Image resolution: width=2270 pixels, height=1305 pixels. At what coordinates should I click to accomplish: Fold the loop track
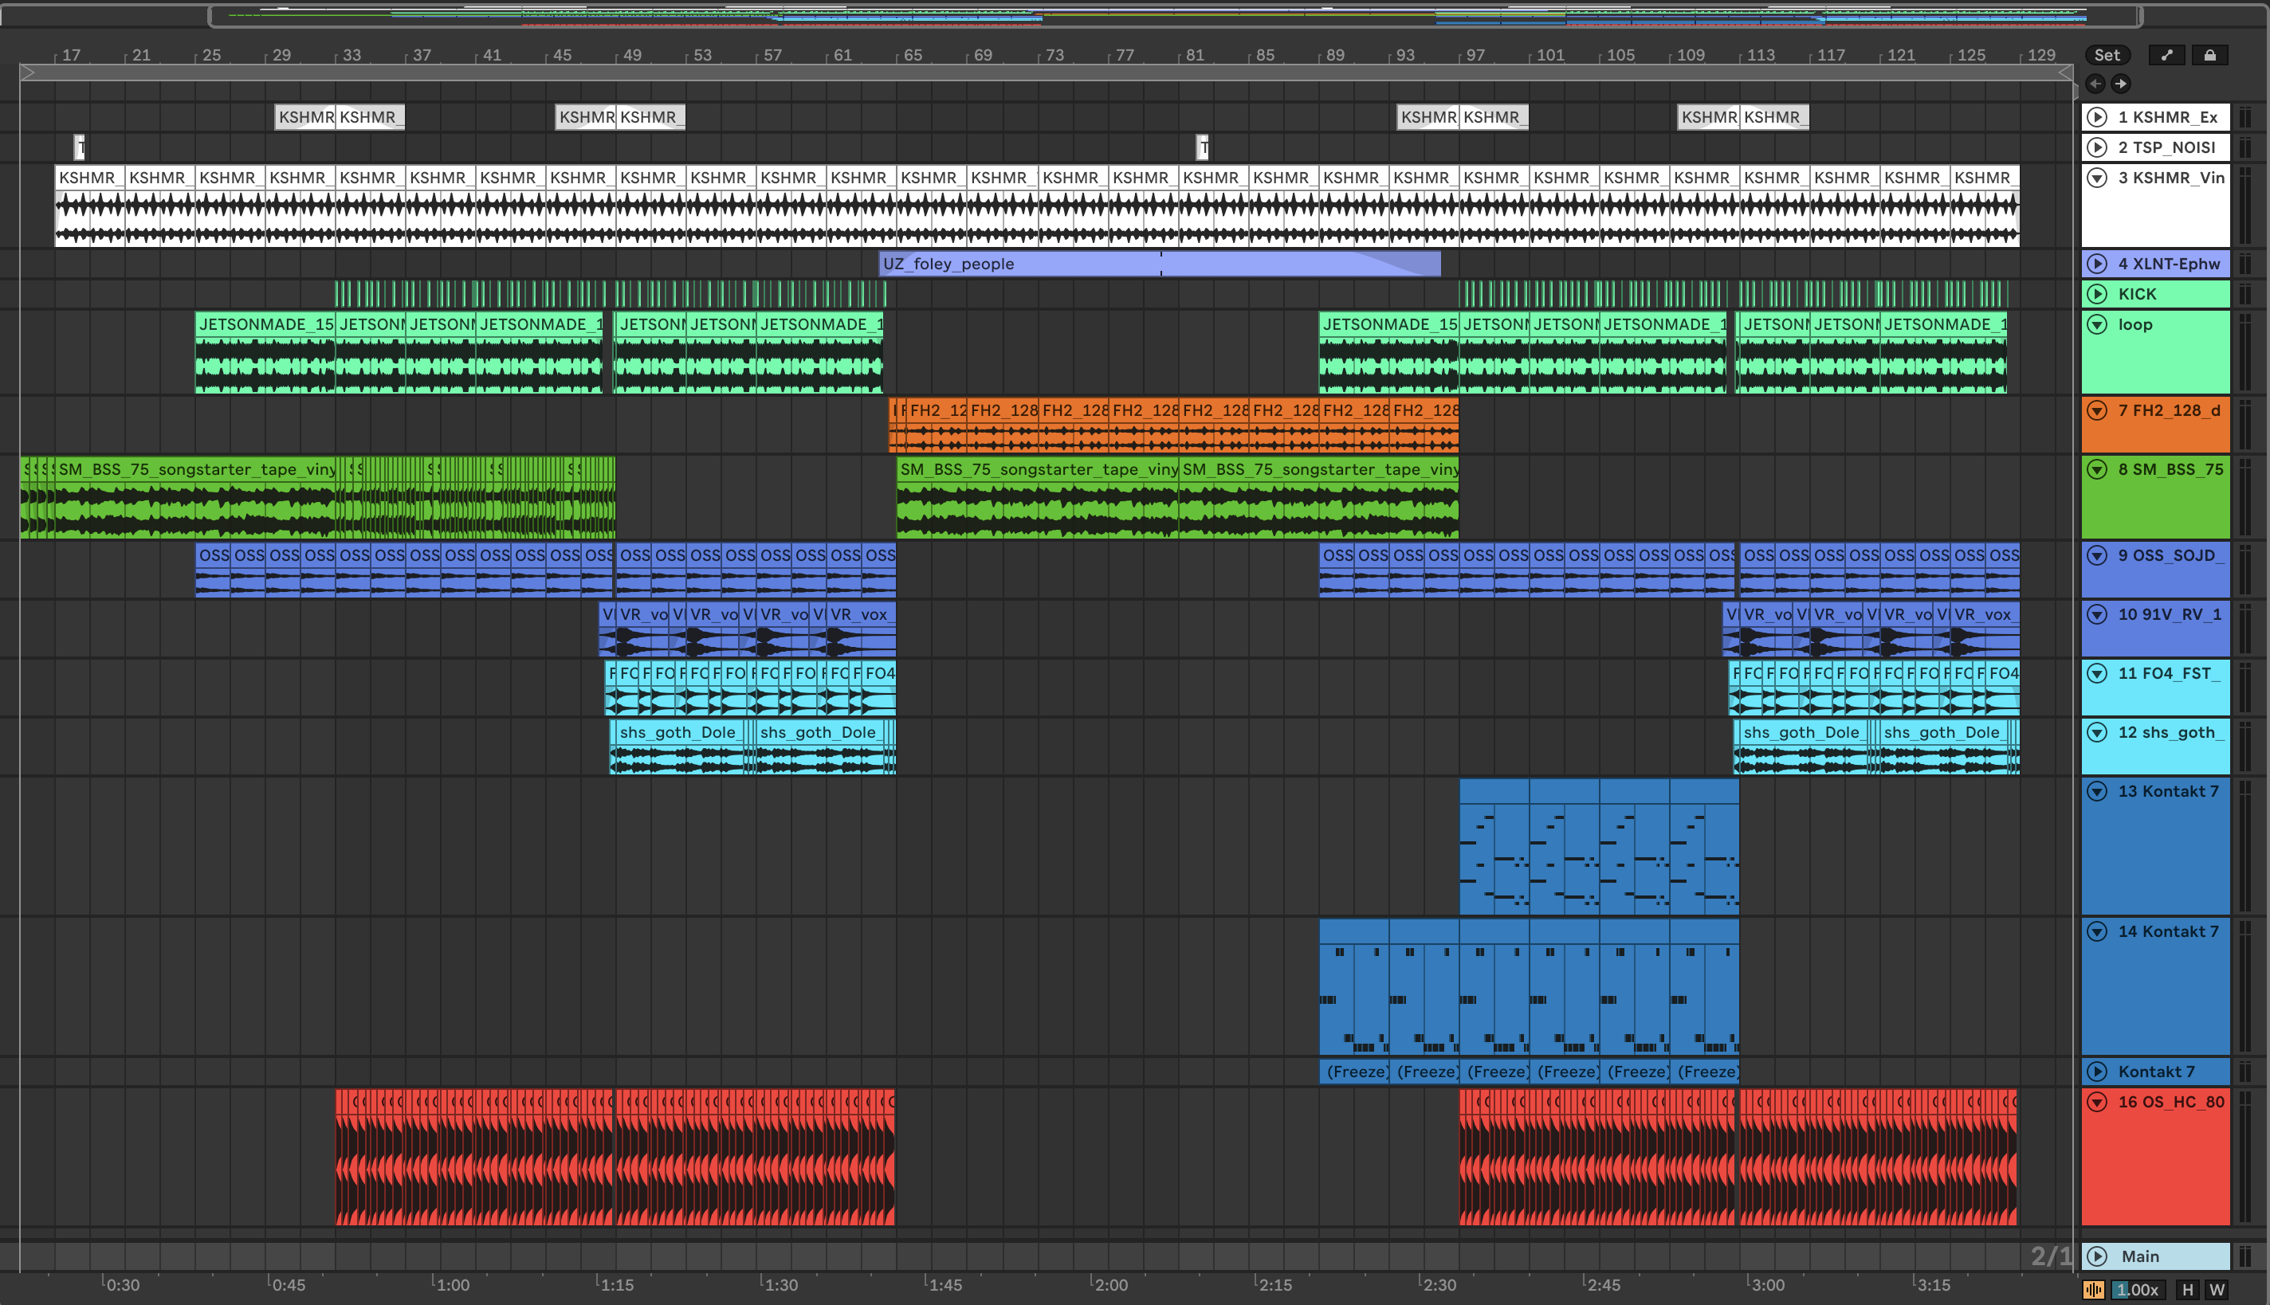[x=2097, y=324]
